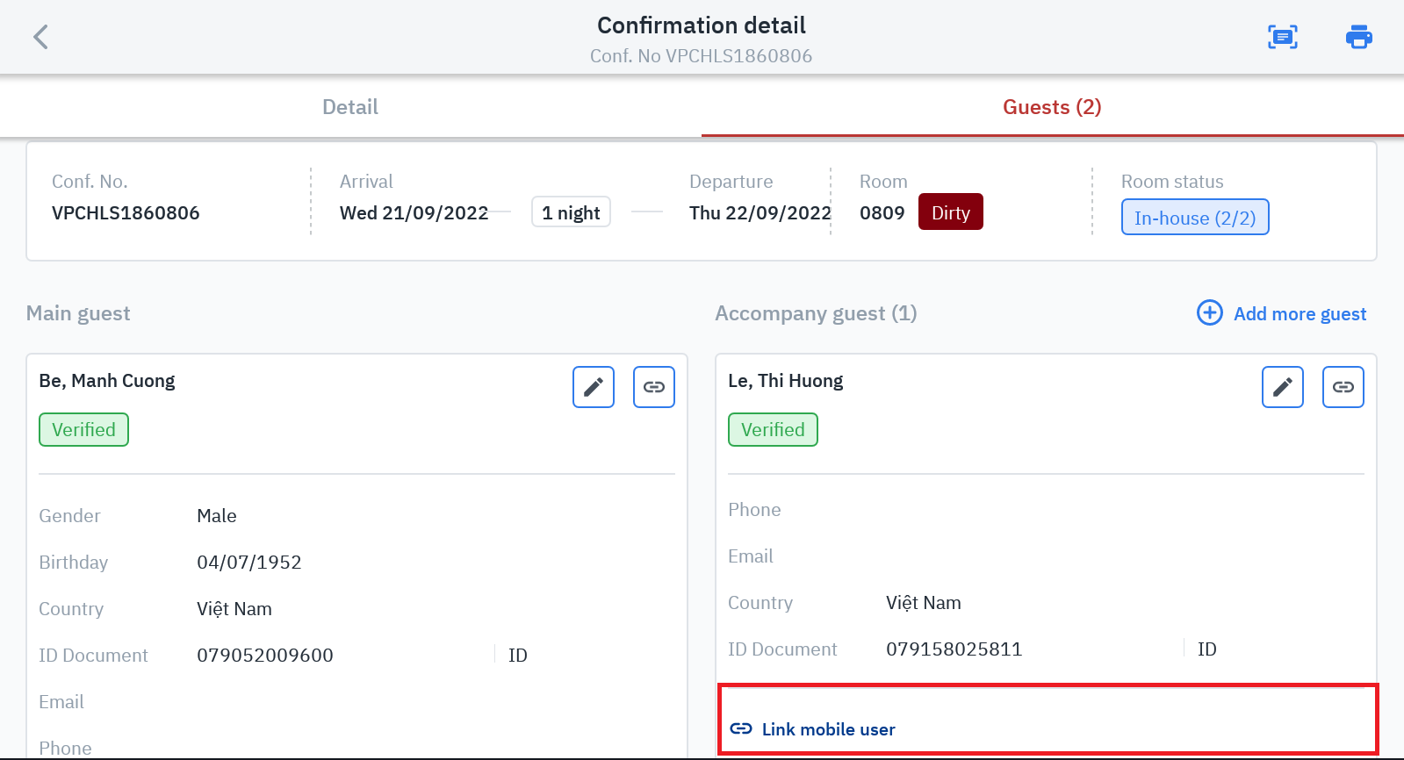The width and height of the screenshot is (1404, 760).
Task: Click main guest ID document number 079052009600
Action: point(265,656)
